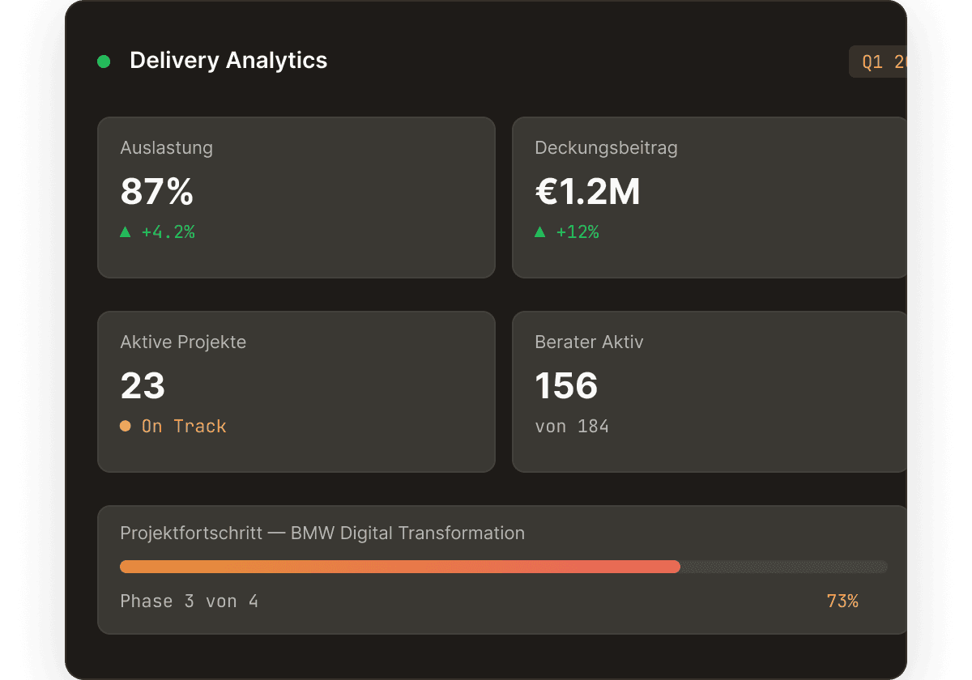The height and width of the screenshot is (680, 972).
Task: Click the On Track status label
Action: click(x=184, y=426)
